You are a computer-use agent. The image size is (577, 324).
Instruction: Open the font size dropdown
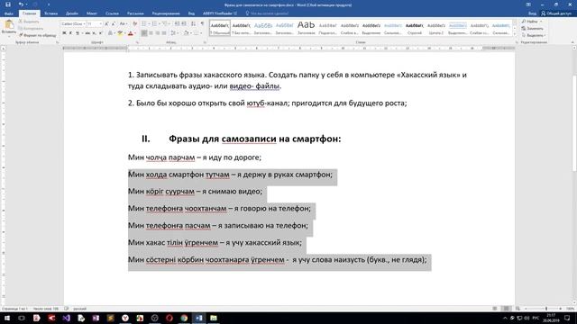coord(100,24)
